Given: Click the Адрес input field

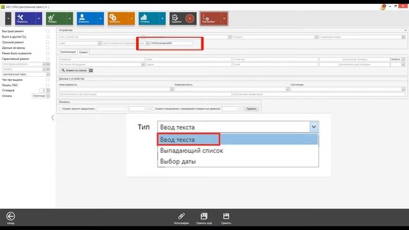Looking at the screenshot, I should coord(189,65).
